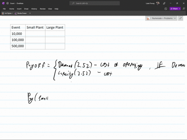
Task: Click the Event header cell
Action: (18, 28)
